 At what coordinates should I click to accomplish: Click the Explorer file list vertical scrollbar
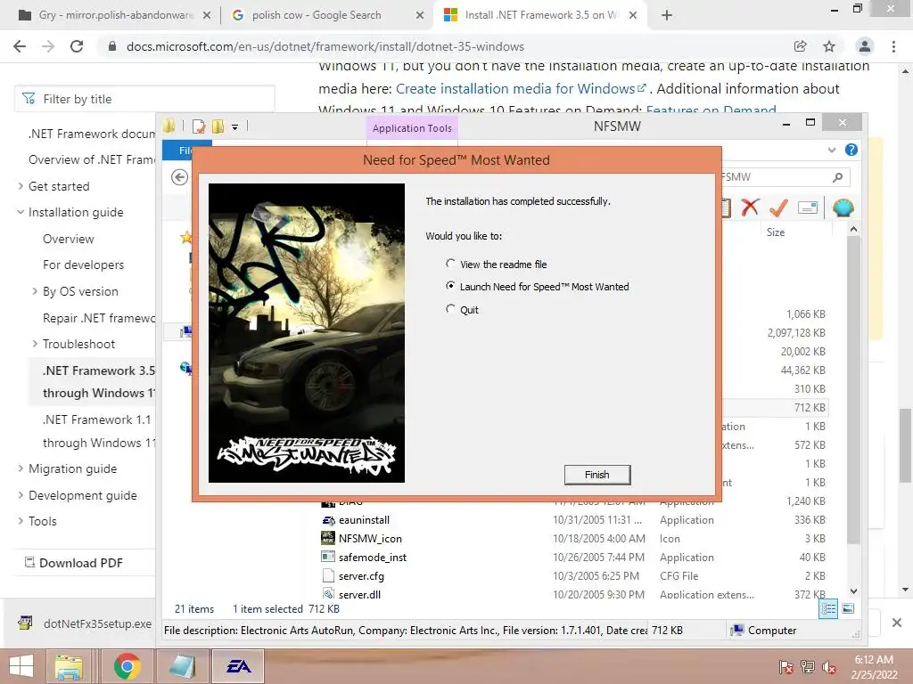point(853,390)
